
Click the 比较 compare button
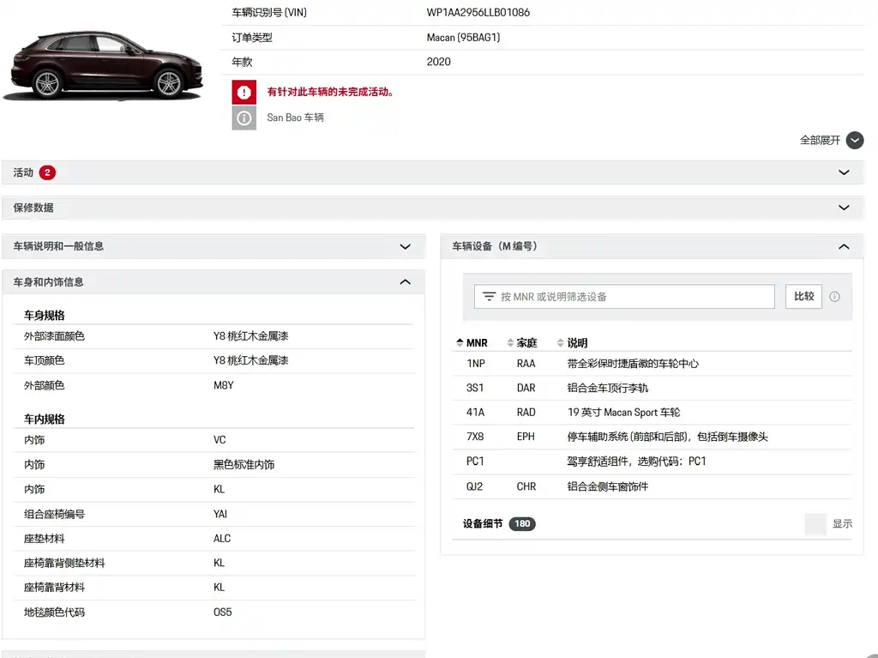pos(803,297)
